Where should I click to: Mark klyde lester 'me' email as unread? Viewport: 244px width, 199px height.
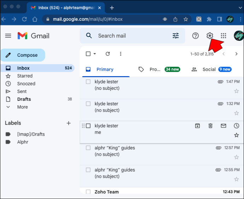click(x=223, y=126)
